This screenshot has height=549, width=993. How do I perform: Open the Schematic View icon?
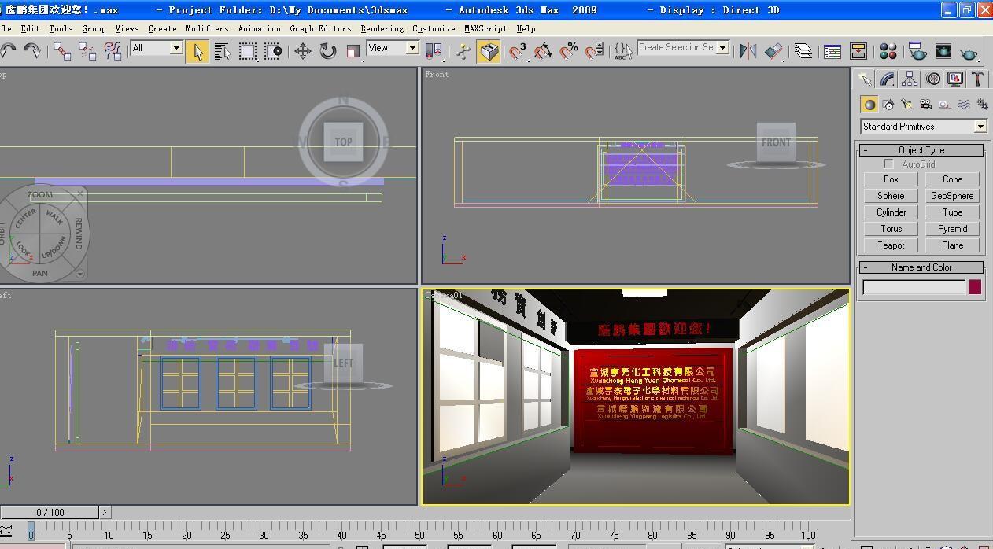(858, 51)
